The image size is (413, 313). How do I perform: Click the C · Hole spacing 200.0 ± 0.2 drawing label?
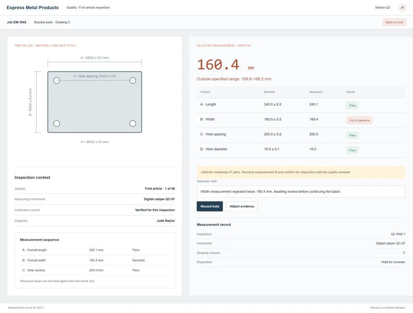point(95,76)
